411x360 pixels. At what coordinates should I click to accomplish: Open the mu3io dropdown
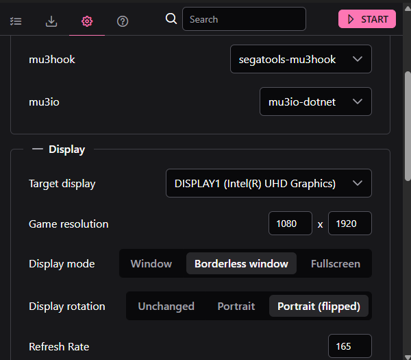click(315, 101)
